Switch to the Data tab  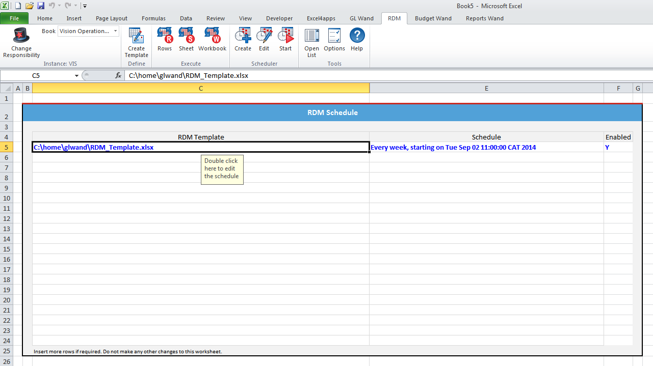[186, 18]
